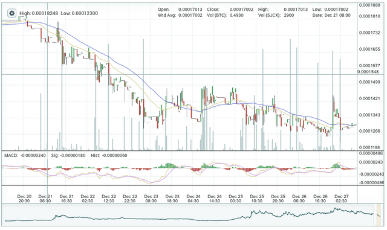Click the Dec 25 20:30 time label
Screen dimensions: 387x230
pos(278,199)
